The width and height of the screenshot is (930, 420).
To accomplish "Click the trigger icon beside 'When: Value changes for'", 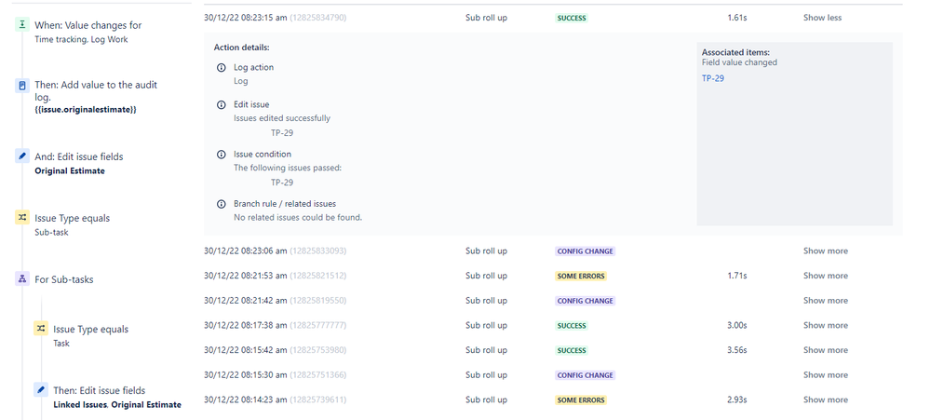I will tap(22, 25).
